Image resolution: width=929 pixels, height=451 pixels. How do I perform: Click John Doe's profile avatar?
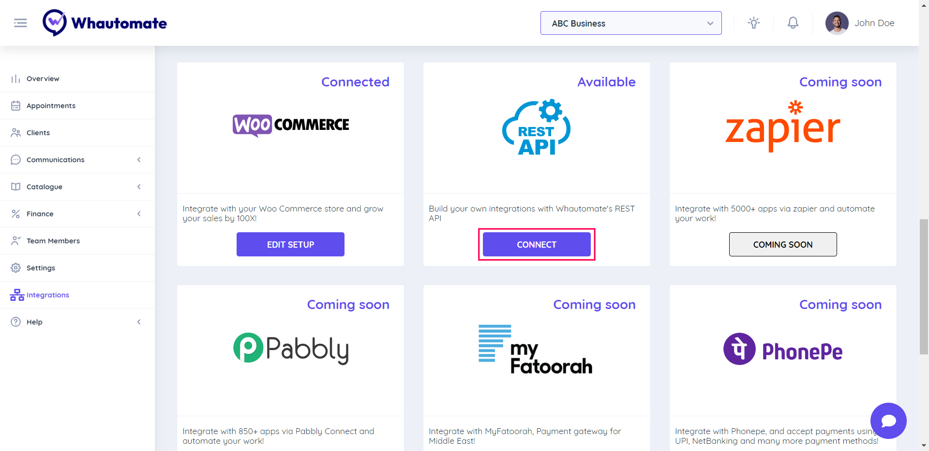click(x=837, y=23)
